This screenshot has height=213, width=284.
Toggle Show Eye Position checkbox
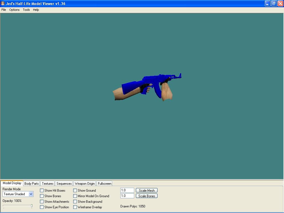pyautogui.click(x=42, y=207)
